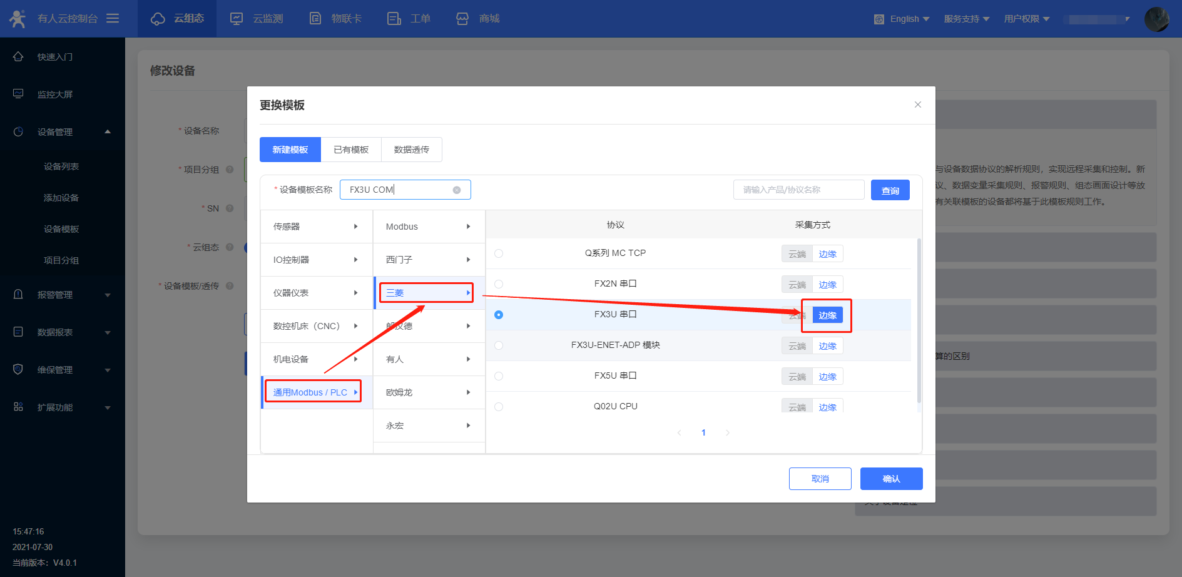The height and width of the screenshot is (577, 1182).
Task: Click the user avatar in the top-right corner
Action: coord(1156,19)
